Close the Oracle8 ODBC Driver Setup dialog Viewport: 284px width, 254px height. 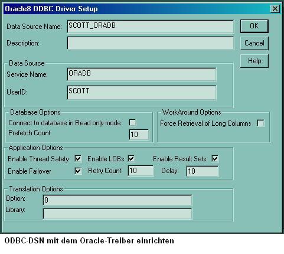pos(275,9)
